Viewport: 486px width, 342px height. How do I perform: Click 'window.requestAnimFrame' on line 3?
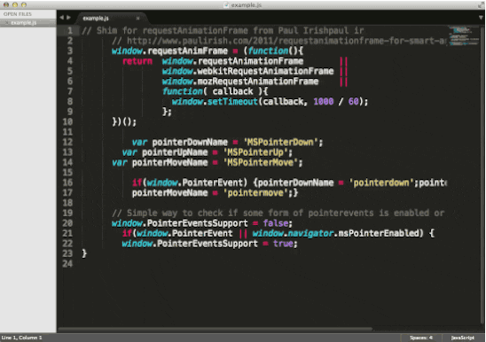tap(169, 51)
